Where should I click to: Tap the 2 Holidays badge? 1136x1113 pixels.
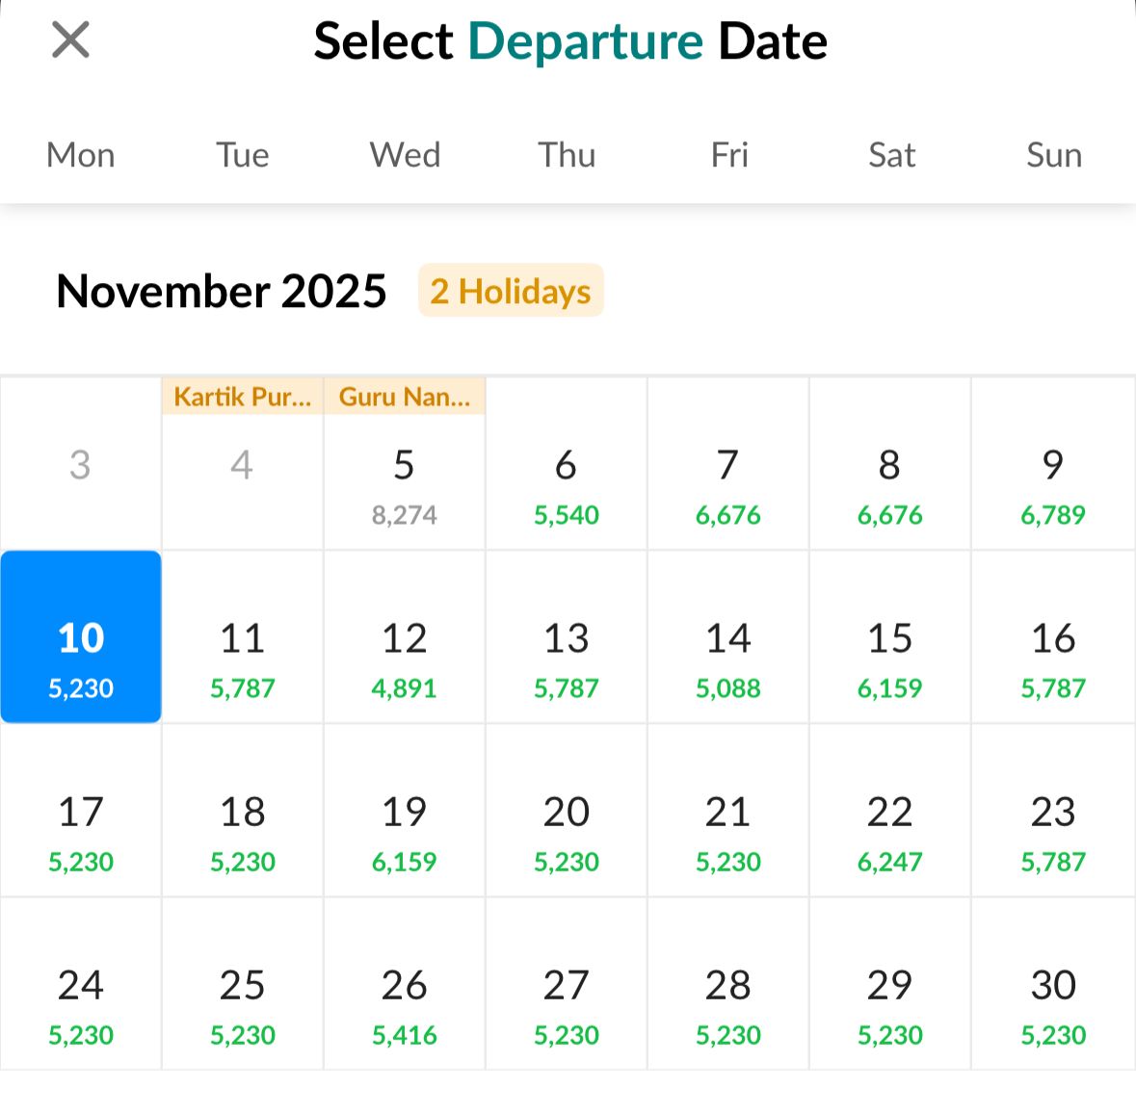pos(511,291)
